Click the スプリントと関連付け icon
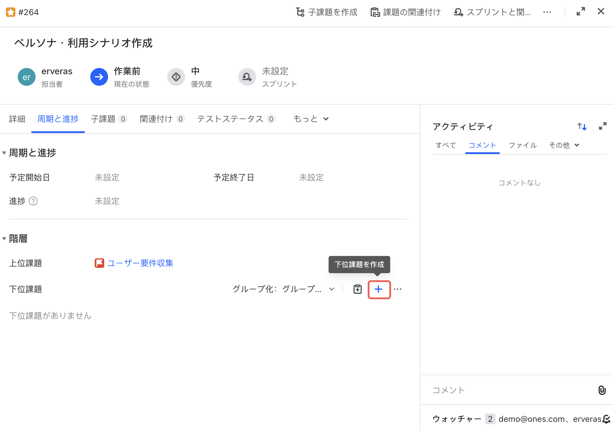614x431 pixels. pos(458,12)
